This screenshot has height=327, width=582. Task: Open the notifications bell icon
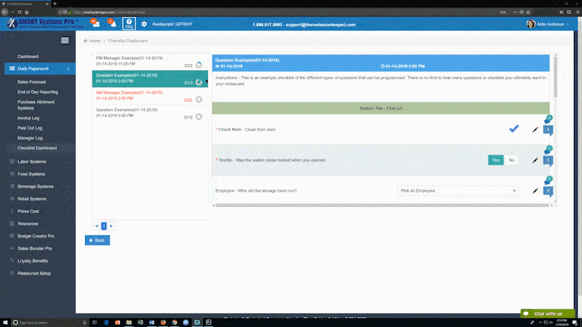[112, 23]
